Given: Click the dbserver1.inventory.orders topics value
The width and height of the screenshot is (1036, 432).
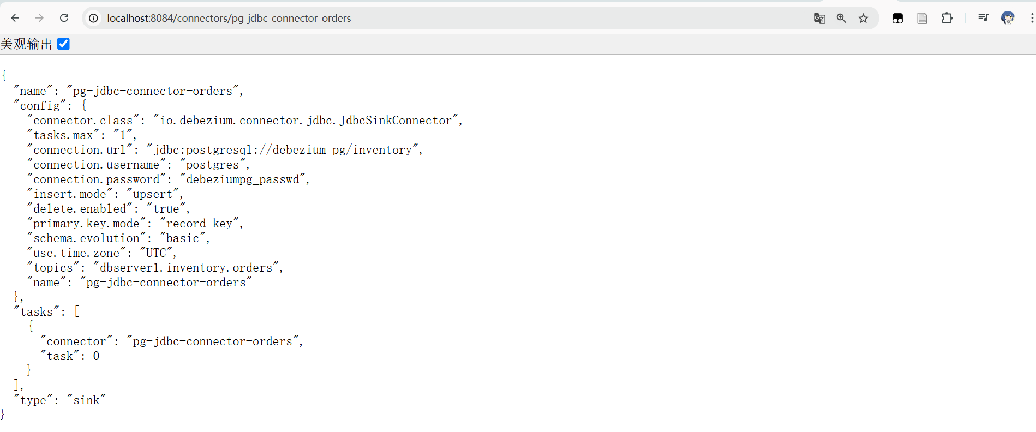Looking at the screenshot, I should pos(186,268).
